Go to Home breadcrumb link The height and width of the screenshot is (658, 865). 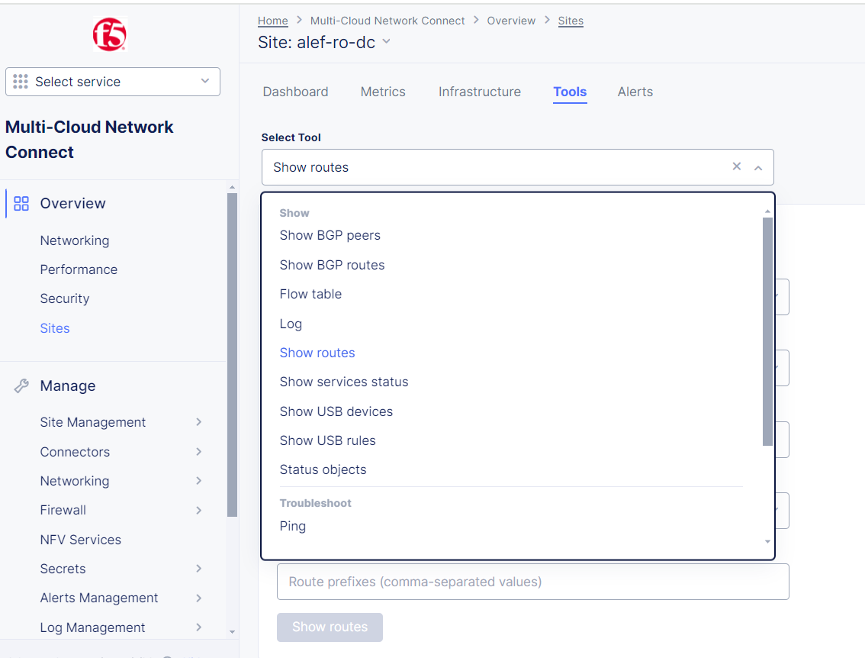[x=272, y=21]
